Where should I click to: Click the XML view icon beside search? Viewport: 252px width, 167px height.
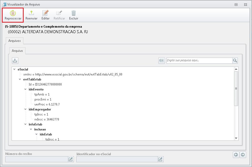pos(161,60)
